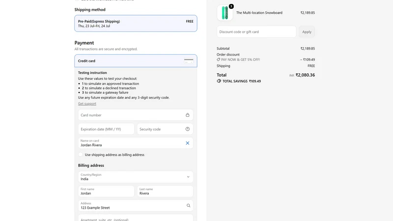The width and height of the screenshot is (393, 221).
Task: Click into the Card number field
Action: coord(136,115)
